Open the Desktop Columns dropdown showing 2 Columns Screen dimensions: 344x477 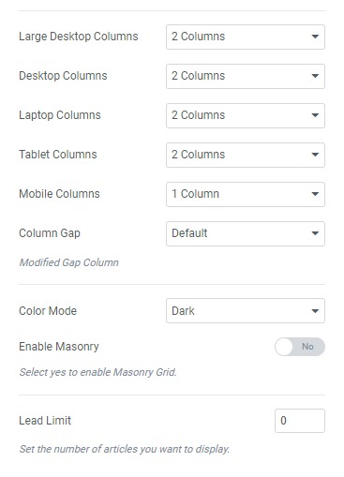point(246,76)
